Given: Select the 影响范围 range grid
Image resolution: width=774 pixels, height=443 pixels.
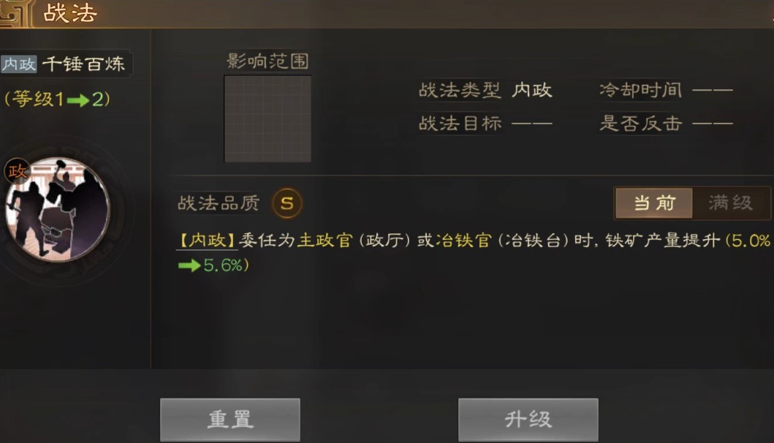Looking at the screenshot, I should 268,118.
